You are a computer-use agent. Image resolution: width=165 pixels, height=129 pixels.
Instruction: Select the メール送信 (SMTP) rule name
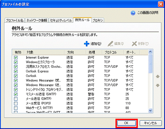coord(39,99)
